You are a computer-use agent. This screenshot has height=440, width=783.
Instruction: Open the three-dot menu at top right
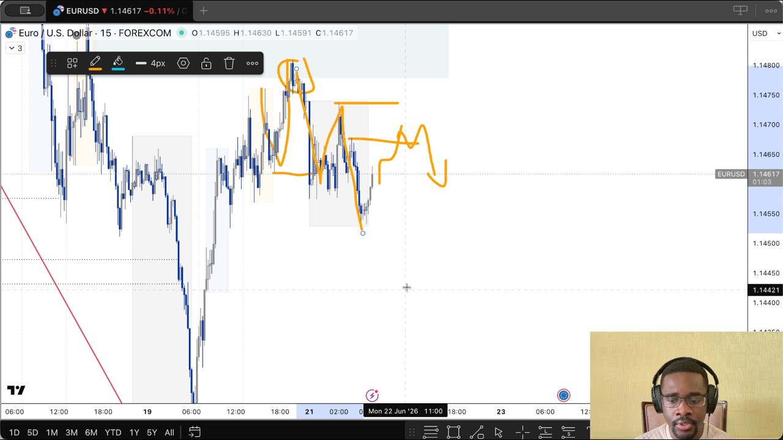tap(771, 10)
